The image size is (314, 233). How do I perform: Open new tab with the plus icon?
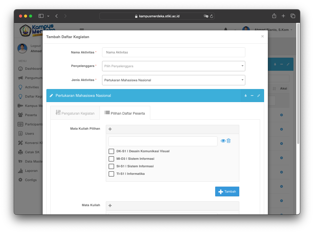click(x=283, y=16)
